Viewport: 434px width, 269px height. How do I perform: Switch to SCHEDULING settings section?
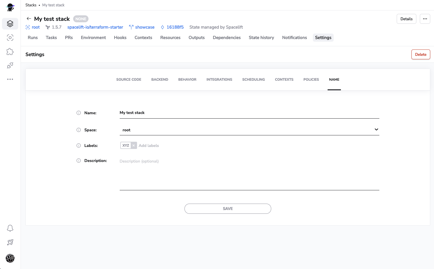254,80
